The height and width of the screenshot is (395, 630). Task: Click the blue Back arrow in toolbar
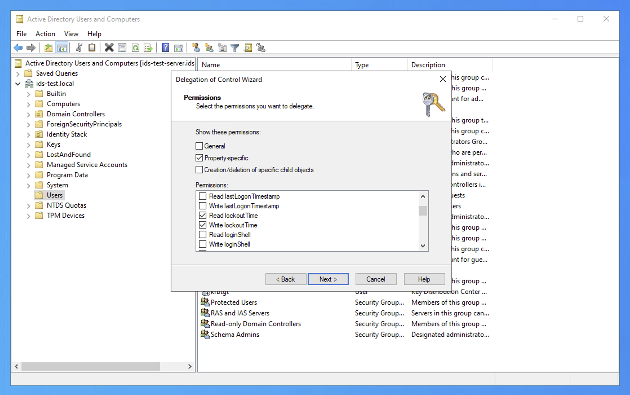(18, 48)
